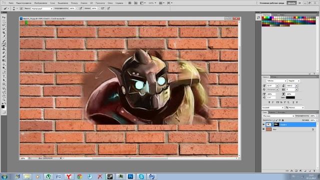Click the brush opacity value field
Image resolution: width=320 pixels, height=180 pixels.
click(x=72, y=8)
